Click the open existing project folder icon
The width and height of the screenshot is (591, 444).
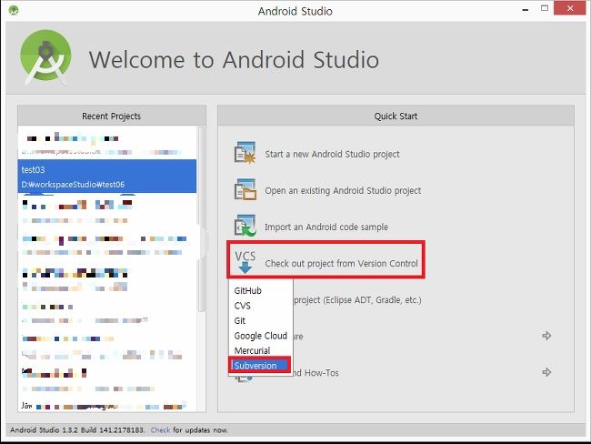pos(245,189)
